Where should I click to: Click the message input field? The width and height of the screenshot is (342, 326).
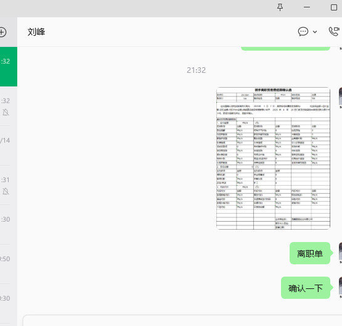[182, 320]
